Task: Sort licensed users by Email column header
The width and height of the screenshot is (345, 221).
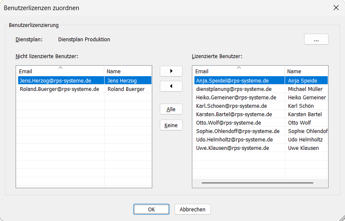Action: (x=239, y=71)
